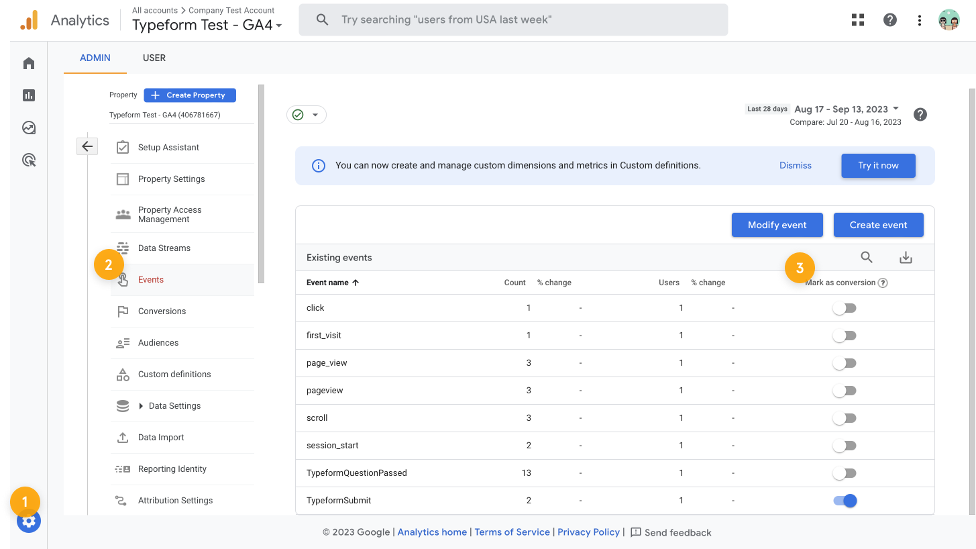Toggle Mark as conversion for click event
Image resolution: width=976 pixels, height=549 pixels.
coord(845,308)
